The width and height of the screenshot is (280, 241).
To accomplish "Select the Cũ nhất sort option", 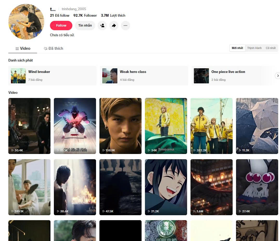I will pyautogui.click(x=271, y=48).
